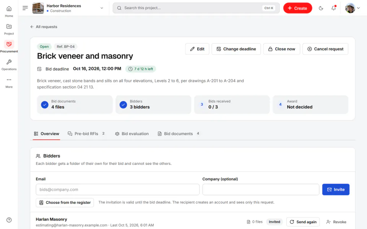This screenshot has width=367, height=229.
Task: Click the request title Brick veneer and masonry
Action: (x=85, y=56)
